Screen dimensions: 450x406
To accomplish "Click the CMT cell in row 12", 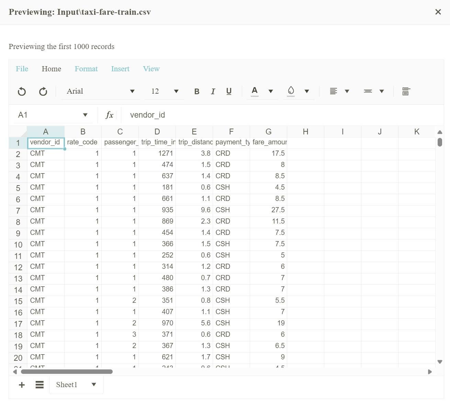I will (46, 267).
